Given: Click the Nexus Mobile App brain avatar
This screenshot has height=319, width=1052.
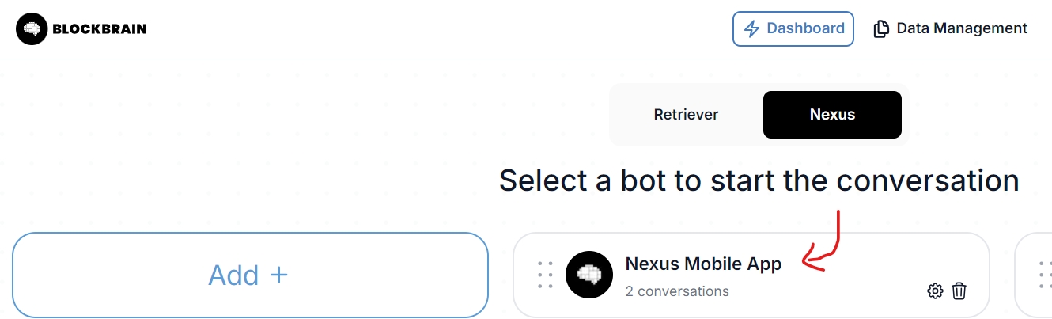Looking at the screenshot, I should tap(589, 275).
